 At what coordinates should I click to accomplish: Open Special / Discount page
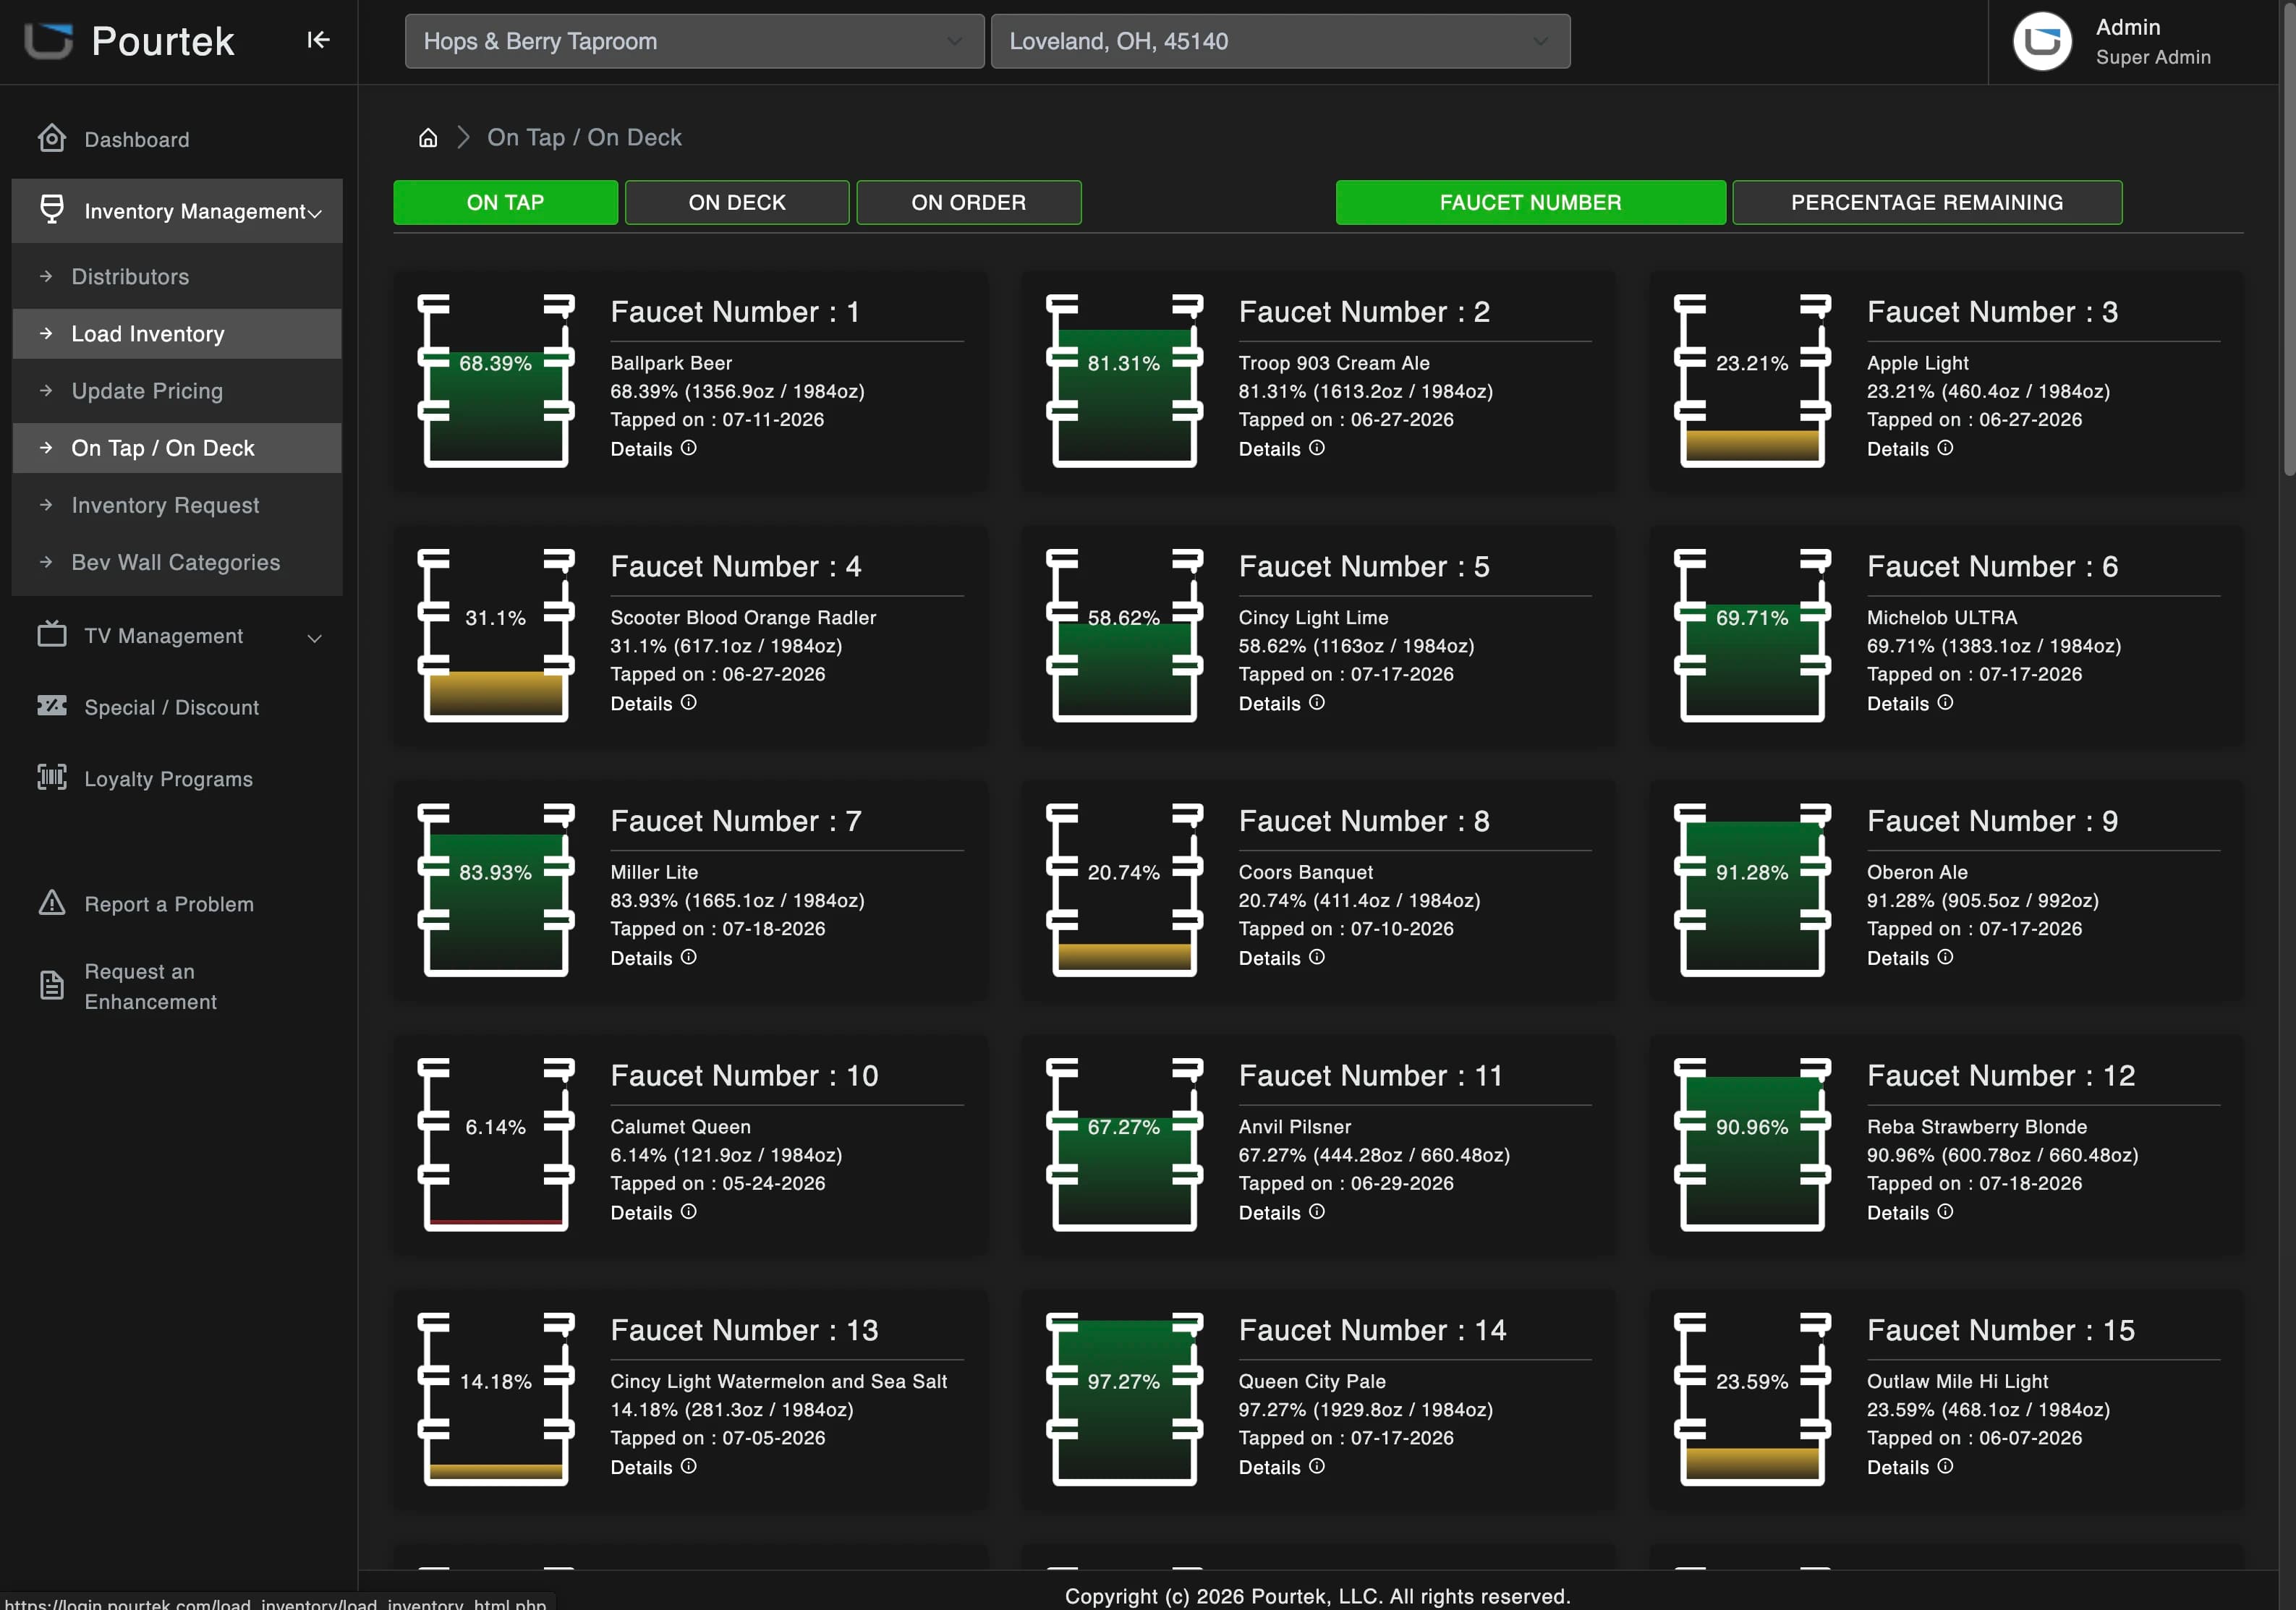[x=172, y=707]
